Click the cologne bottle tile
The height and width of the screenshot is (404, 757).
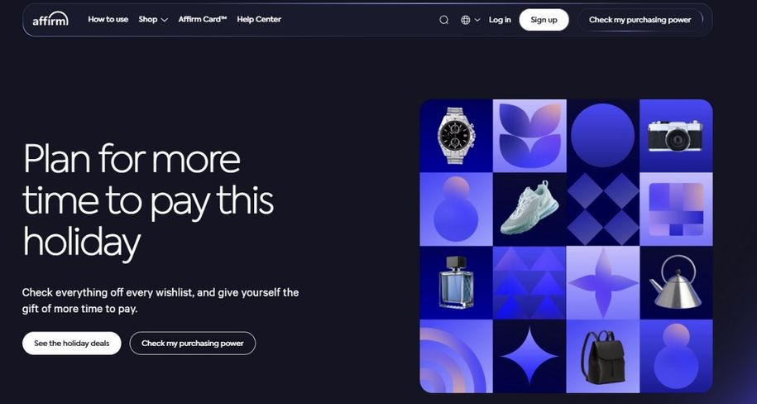(456, 282)
